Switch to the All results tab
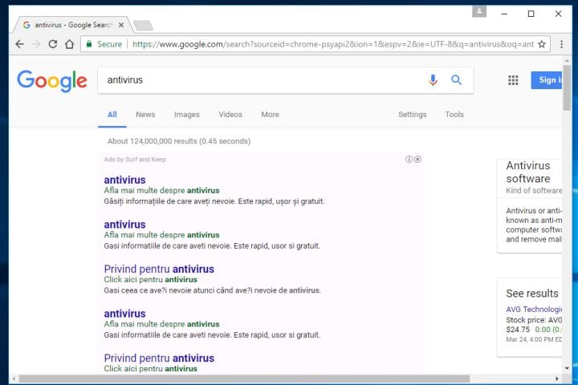 click(112, 115)
